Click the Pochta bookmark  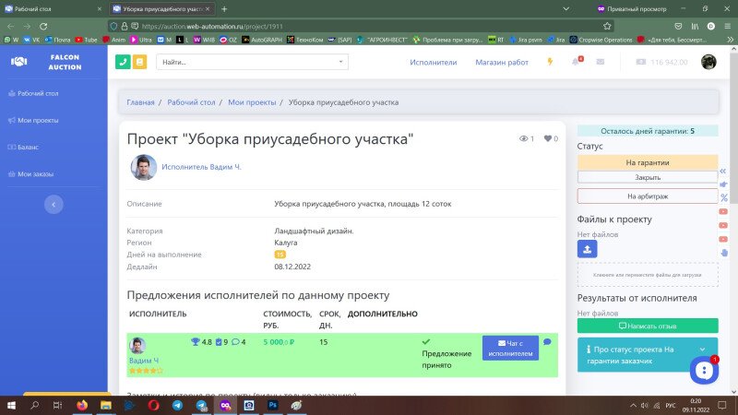tap(57, 40)
